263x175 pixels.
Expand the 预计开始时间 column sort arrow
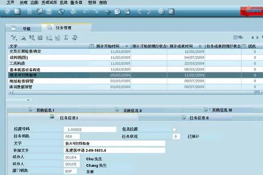coord(127,46)
